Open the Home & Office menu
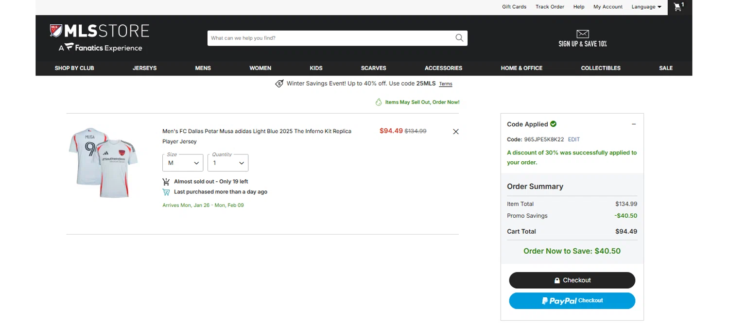The width and height of the screenshot is (729, 326). [521, 68]
